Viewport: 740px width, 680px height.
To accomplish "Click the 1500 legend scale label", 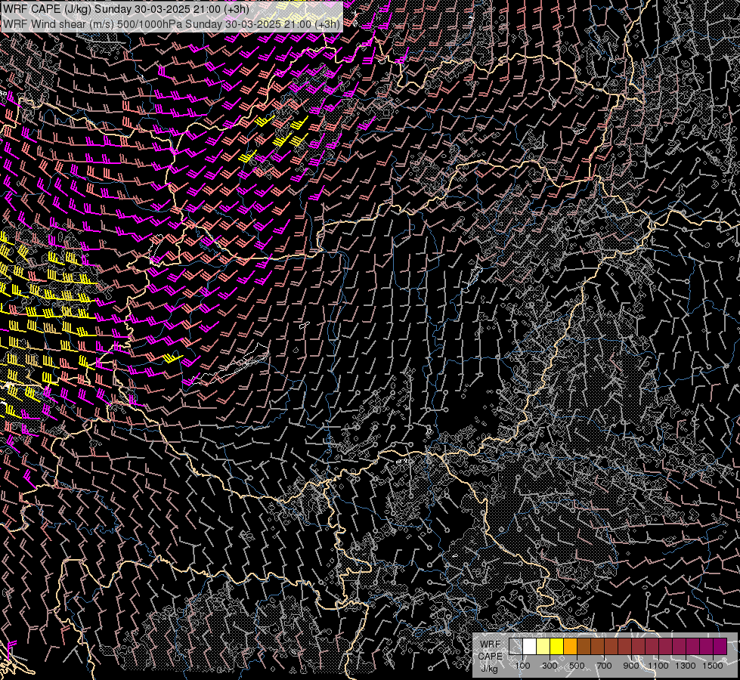I will coord(713,666).
